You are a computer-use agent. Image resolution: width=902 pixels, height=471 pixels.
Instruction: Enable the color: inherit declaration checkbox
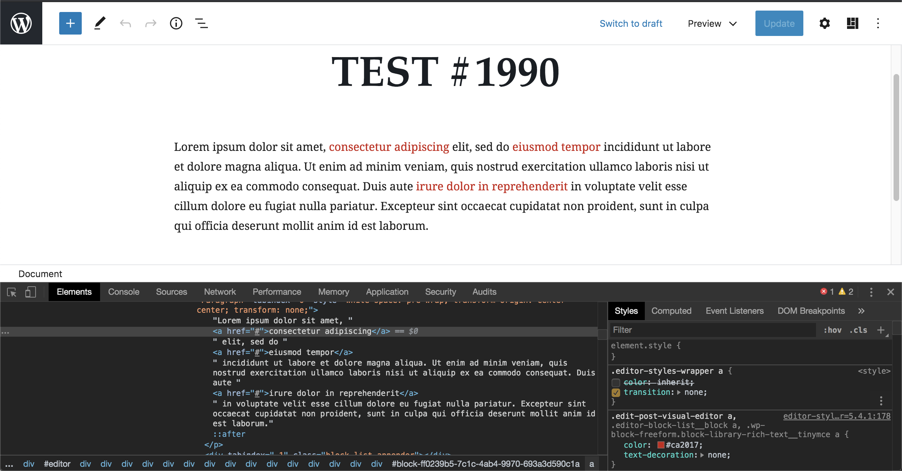point(616,383)
